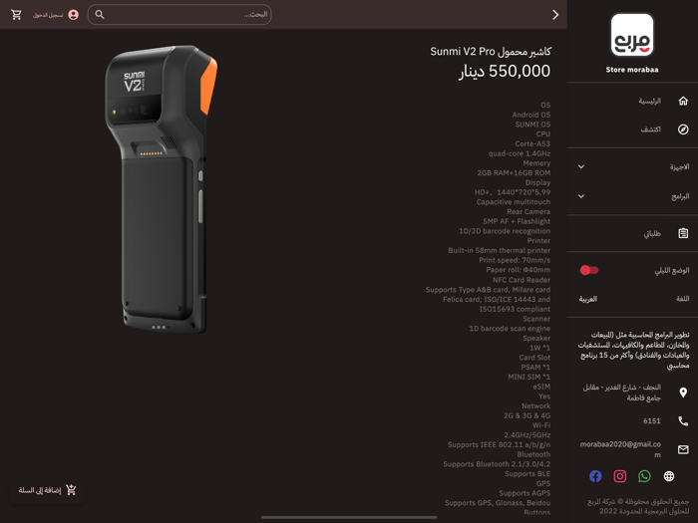Click the البرامج menu label
This screenshot has height=523, width=698.
(680, 196)
